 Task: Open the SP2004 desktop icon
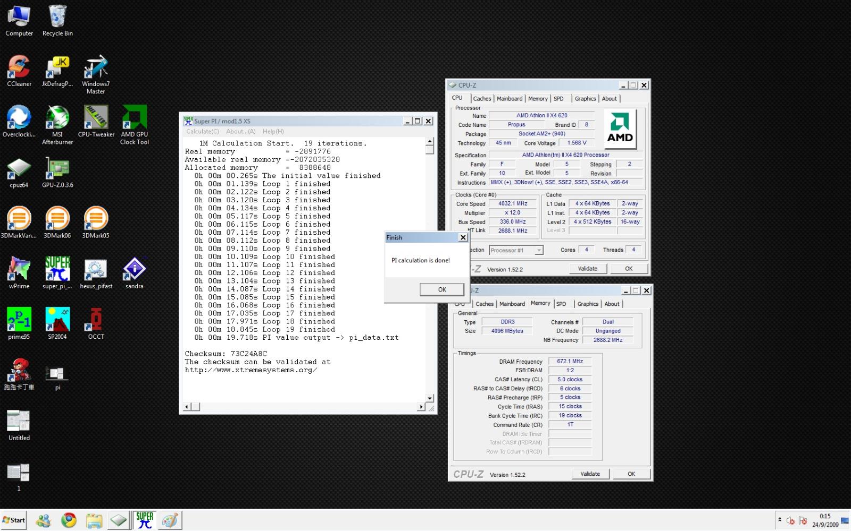(x=57, y=324)
